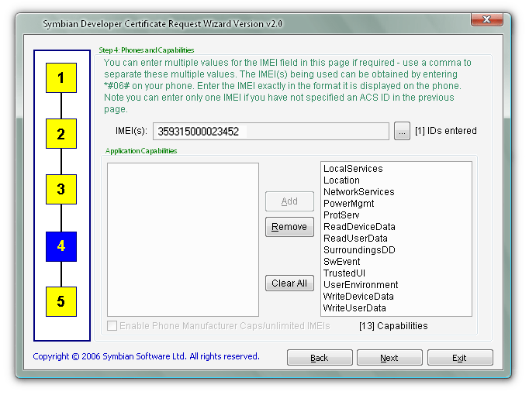This screenshot has height=395, width=529.
Task: Proceed with the Next button
Action: tap(389, 358)
